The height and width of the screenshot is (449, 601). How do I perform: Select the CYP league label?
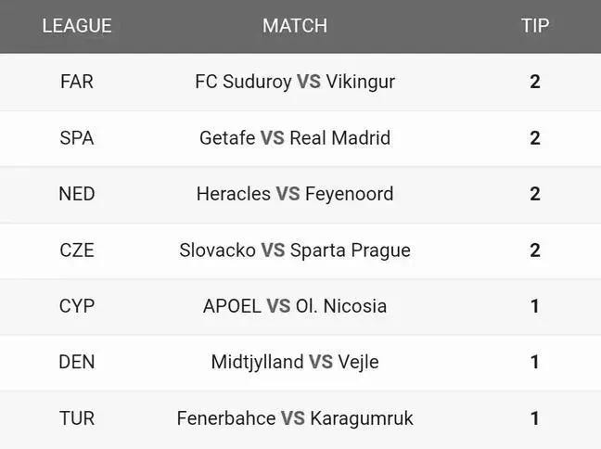point(77,306)
